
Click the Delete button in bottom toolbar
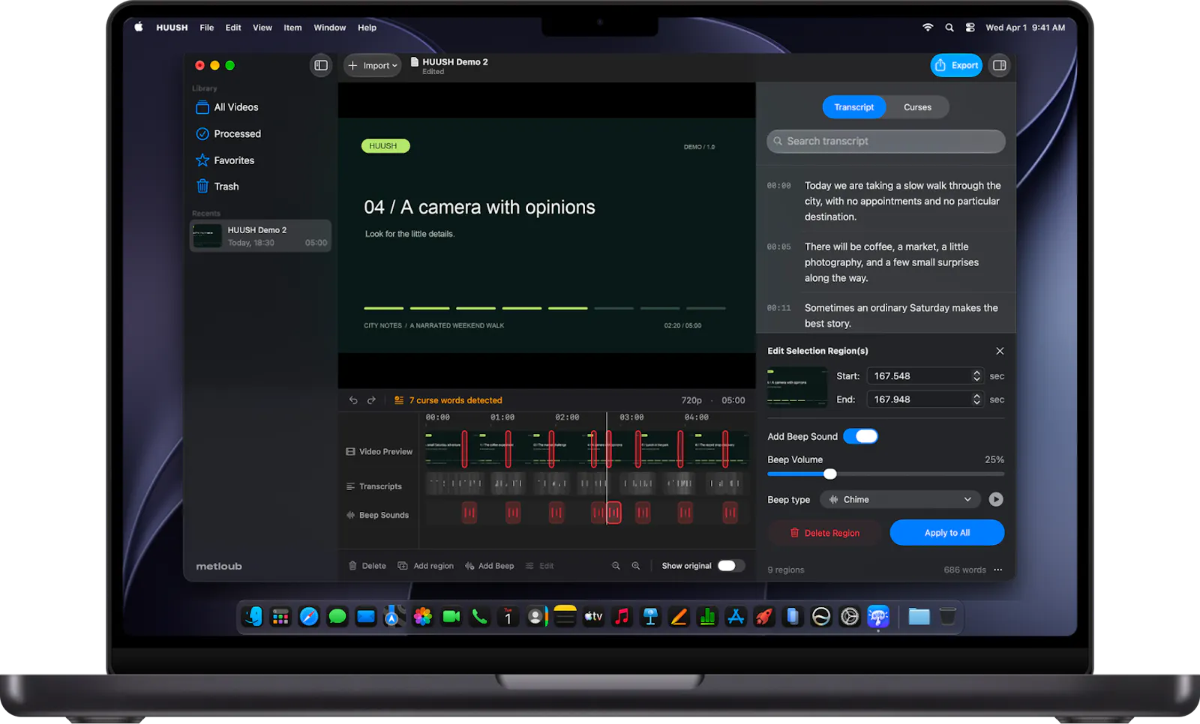click(x=367, y=566)
